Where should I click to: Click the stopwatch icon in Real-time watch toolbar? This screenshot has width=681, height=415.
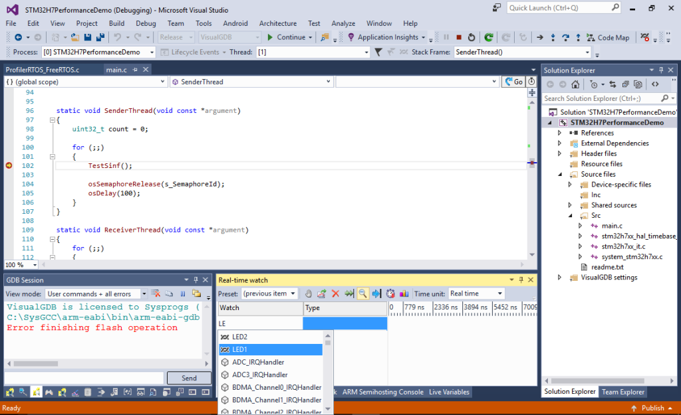[391, 293]
